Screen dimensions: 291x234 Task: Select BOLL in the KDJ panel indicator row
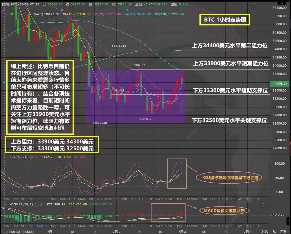click(170, 199)
